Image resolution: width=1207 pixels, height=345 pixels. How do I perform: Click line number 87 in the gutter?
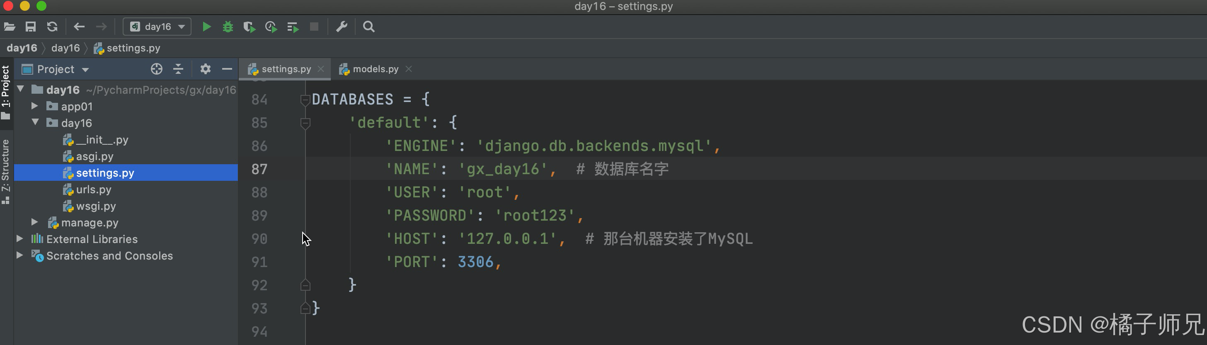(259, 169)
